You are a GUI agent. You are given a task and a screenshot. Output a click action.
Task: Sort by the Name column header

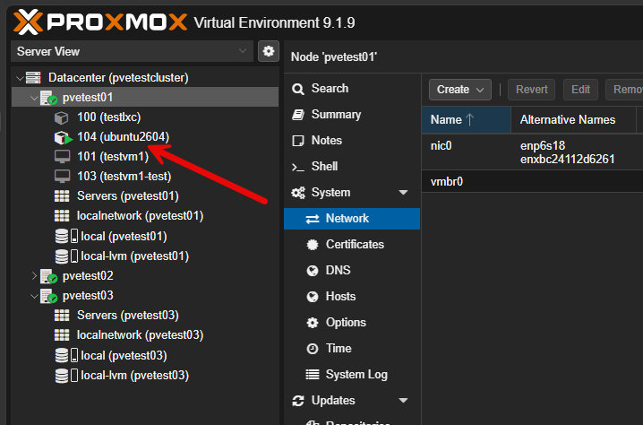[467, 119]
